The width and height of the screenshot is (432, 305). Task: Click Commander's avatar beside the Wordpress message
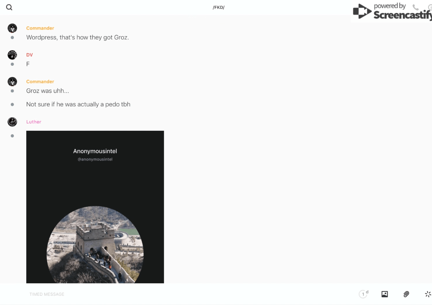coord(12,28)
